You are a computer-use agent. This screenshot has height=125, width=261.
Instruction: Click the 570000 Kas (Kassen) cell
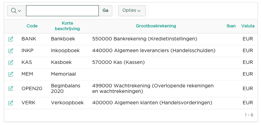click(x=119, y=62)
